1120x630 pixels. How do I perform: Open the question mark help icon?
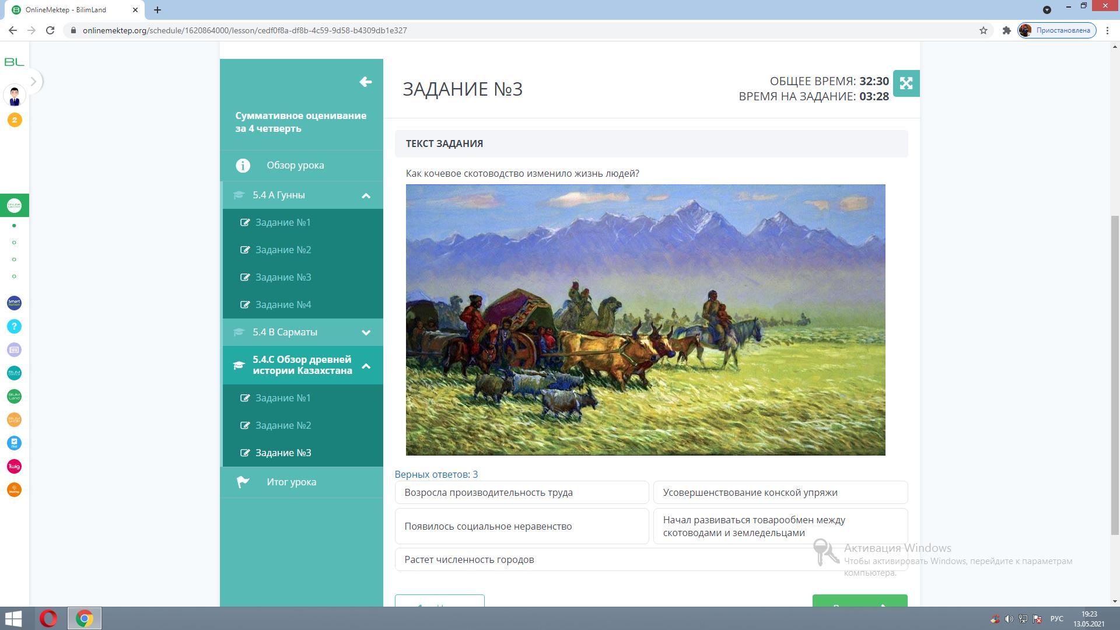tap(14, 326)
